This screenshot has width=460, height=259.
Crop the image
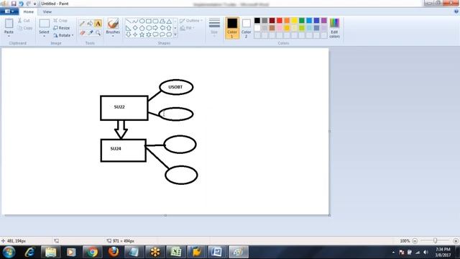[60, 21]
